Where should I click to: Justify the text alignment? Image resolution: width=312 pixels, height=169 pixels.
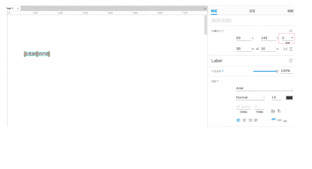pyautogui.click(x=256, y=120)
